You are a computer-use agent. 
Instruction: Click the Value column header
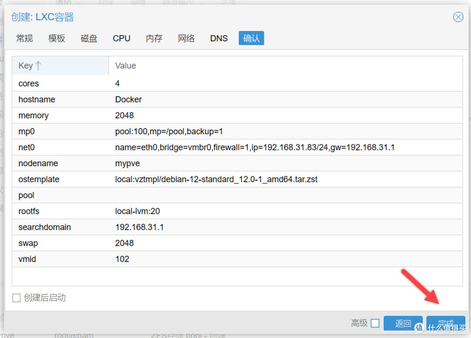(x=126, y=66)
